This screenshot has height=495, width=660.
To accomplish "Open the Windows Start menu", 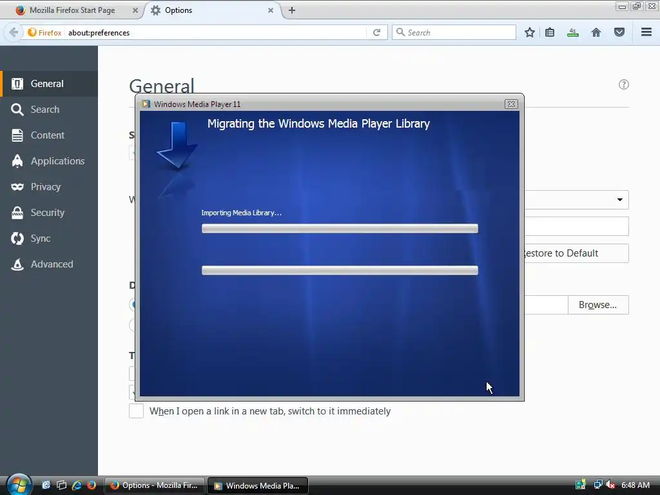I will 19,485.
